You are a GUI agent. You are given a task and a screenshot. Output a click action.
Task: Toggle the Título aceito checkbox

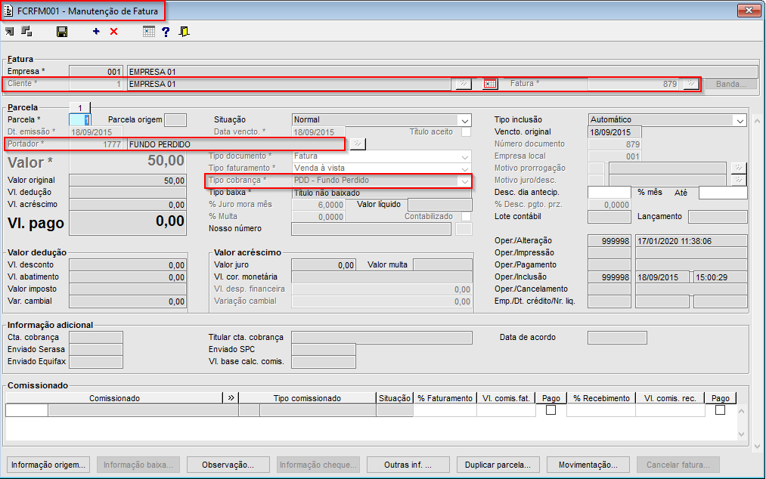466,131
